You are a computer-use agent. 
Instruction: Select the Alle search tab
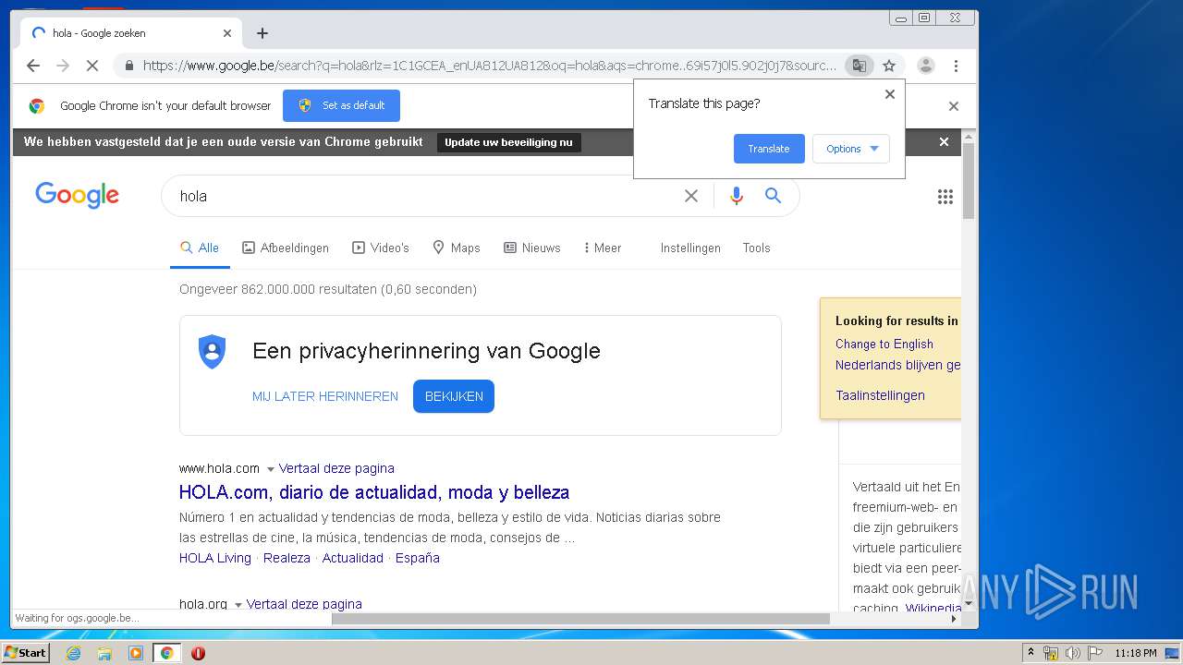(200, 248)
